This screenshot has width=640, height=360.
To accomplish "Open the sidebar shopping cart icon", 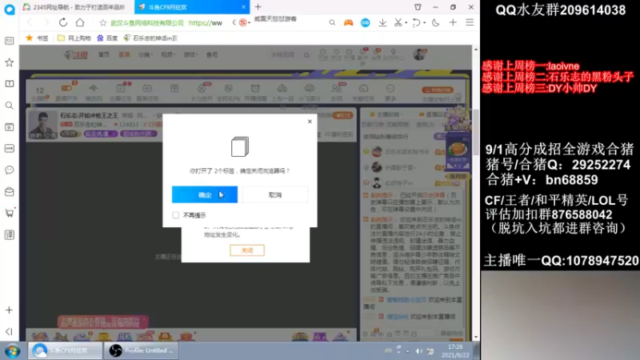I will coord(9,213).
